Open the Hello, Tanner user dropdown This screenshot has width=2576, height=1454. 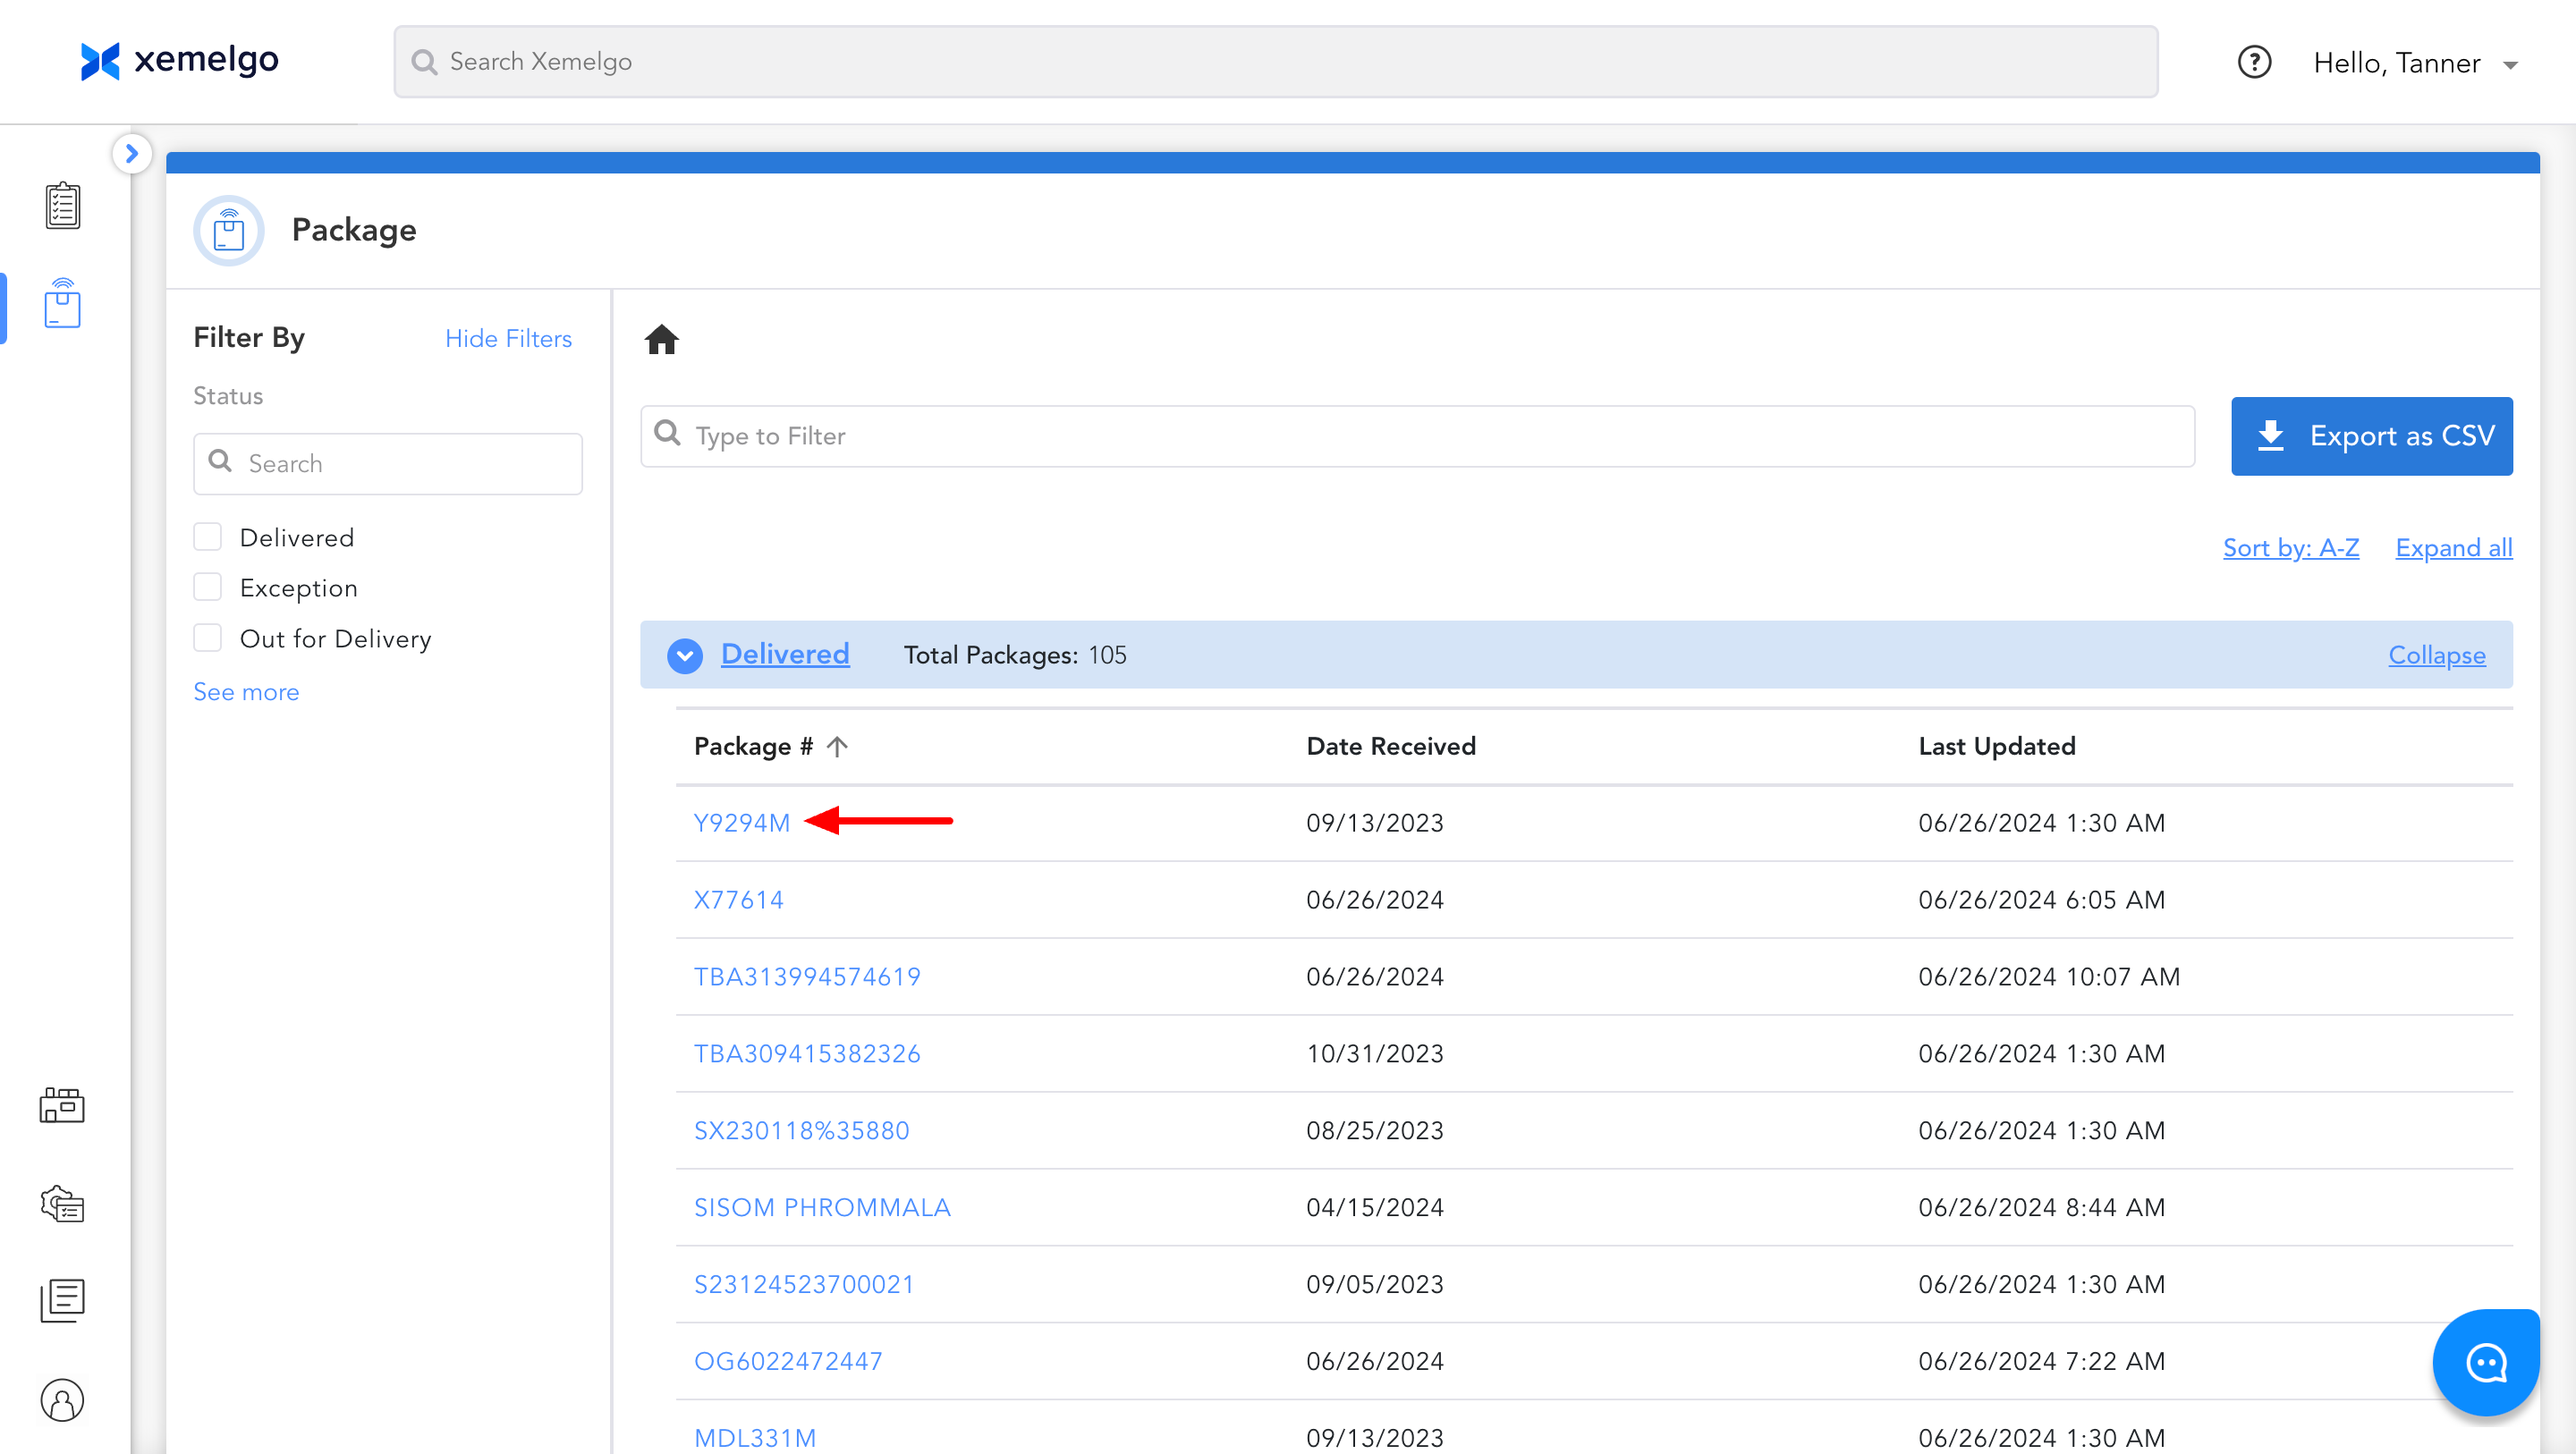[2414, 63]
